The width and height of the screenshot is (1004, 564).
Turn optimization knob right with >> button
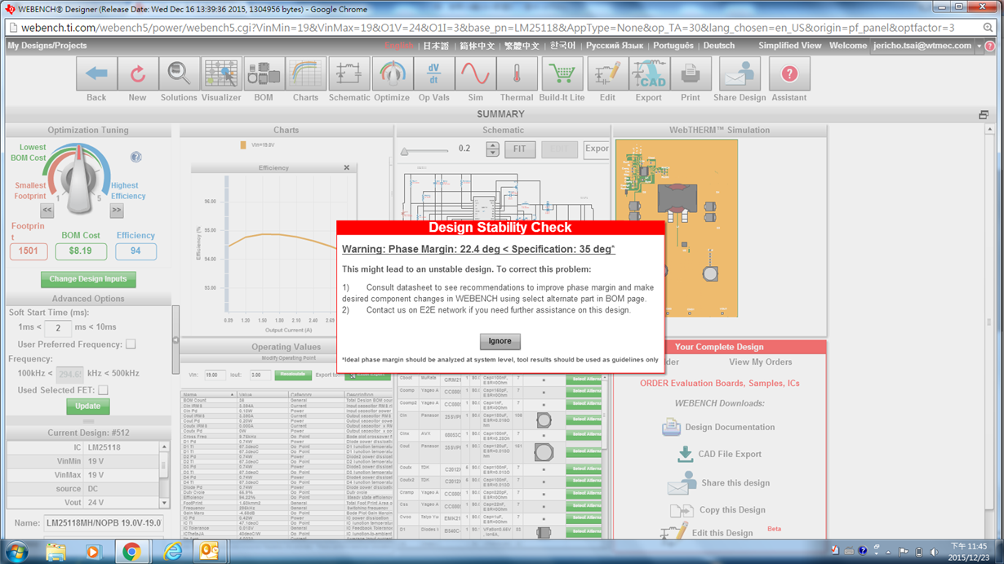(117, 211)
